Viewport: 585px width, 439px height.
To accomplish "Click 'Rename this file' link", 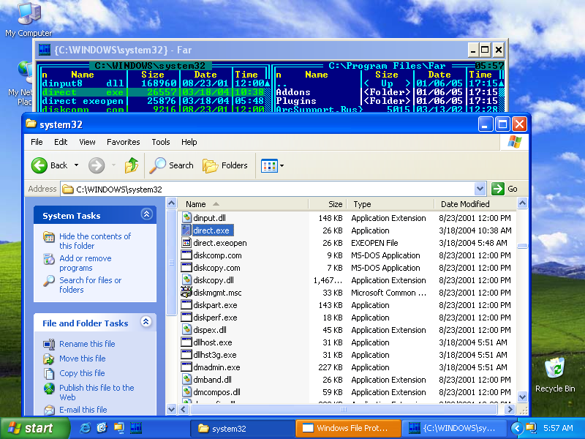I will click(87, 344).
